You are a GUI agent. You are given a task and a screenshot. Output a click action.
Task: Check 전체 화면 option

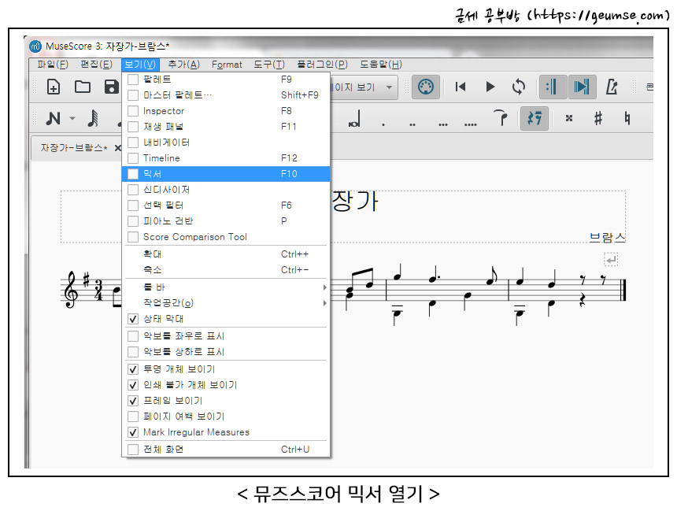click(133, 450)
